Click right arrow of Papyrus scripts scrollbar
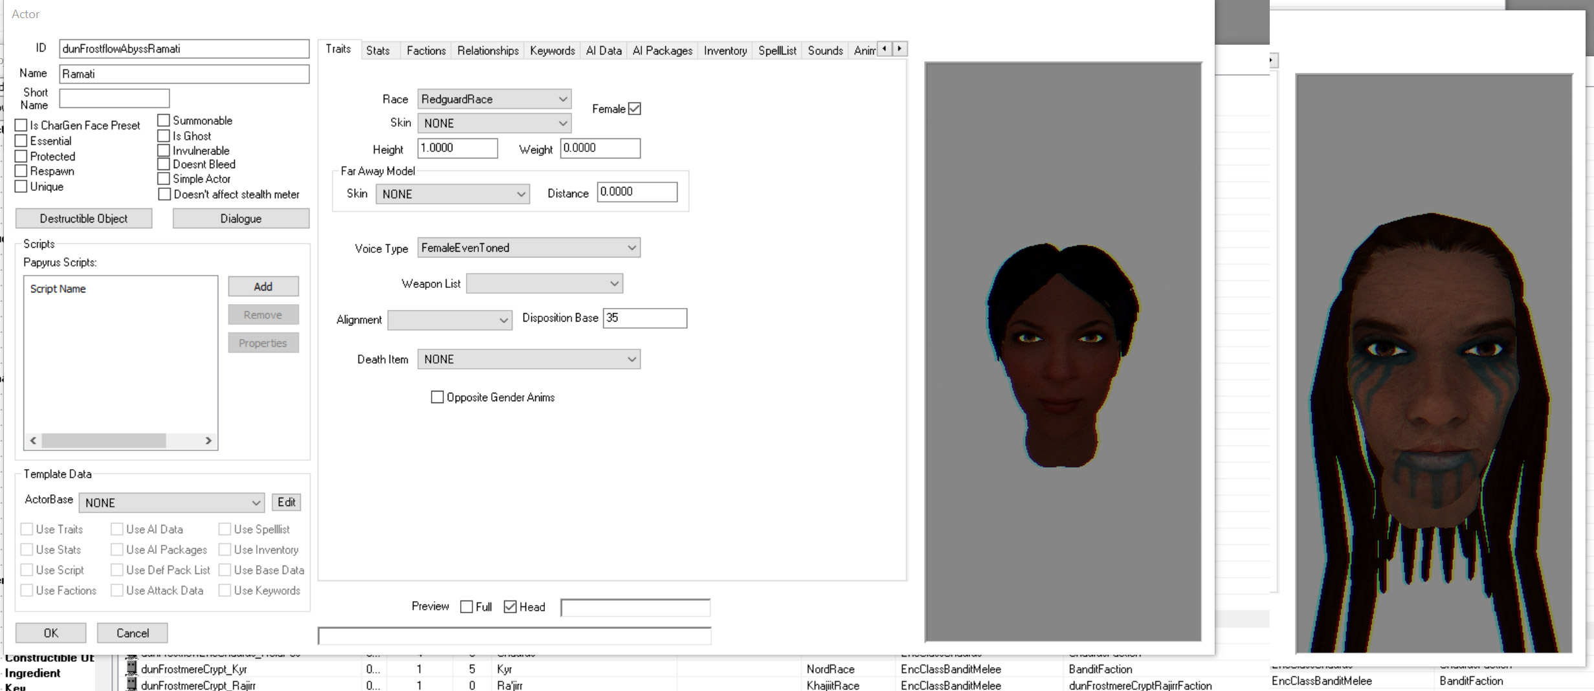 208,441
